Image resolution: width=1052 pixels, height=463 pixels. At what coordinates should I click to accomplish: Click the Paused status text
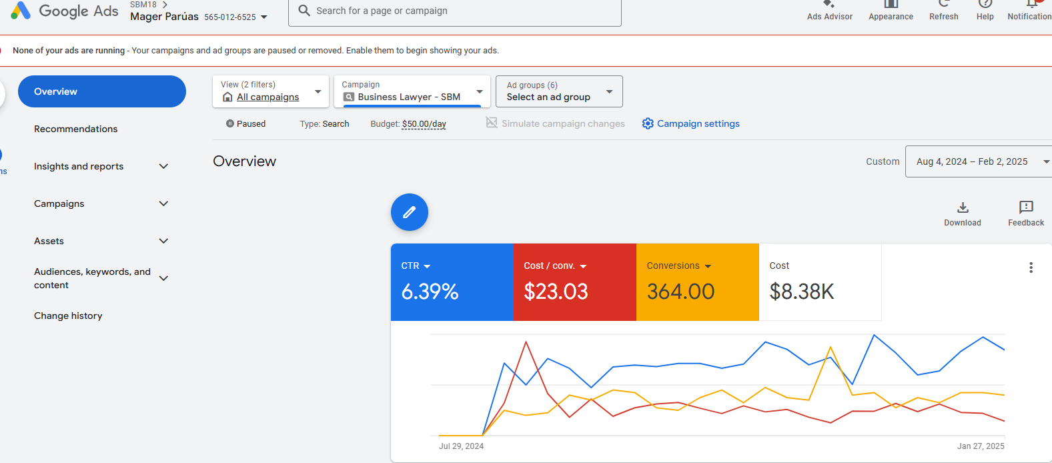(x=251, y=124)
